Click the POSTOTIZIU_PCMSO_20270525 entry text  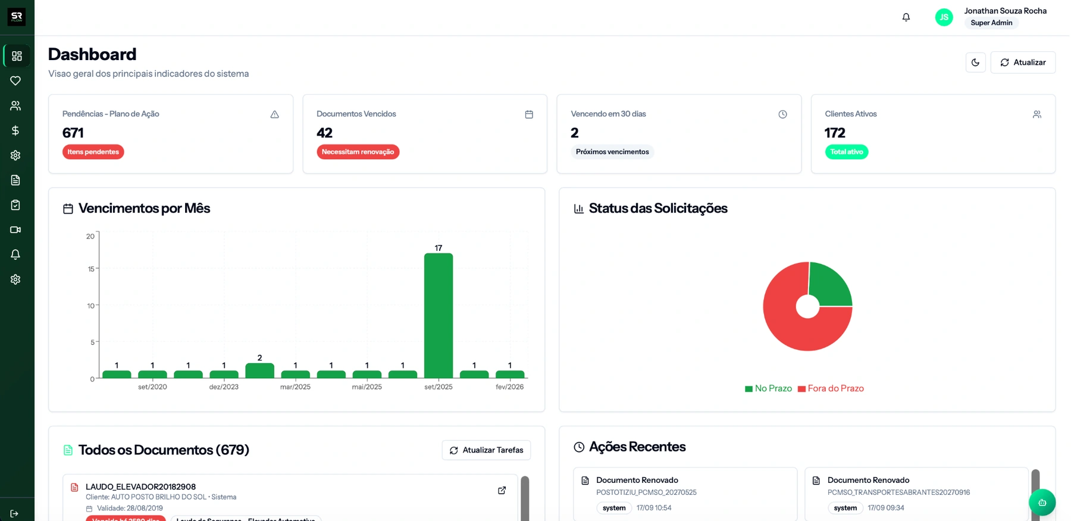tap(647, 492)
